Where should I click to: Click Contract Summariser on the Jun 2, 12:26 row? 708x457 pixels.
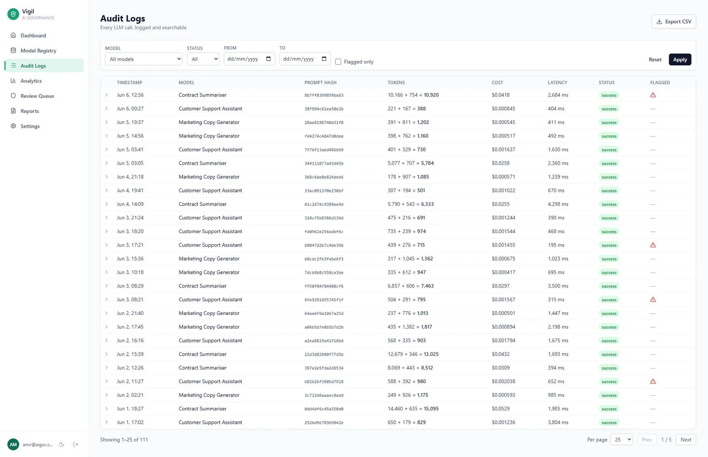[202, 368]
